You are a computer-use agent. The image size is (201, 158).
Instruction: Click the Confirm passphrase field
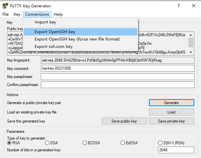tap(118, 85)
